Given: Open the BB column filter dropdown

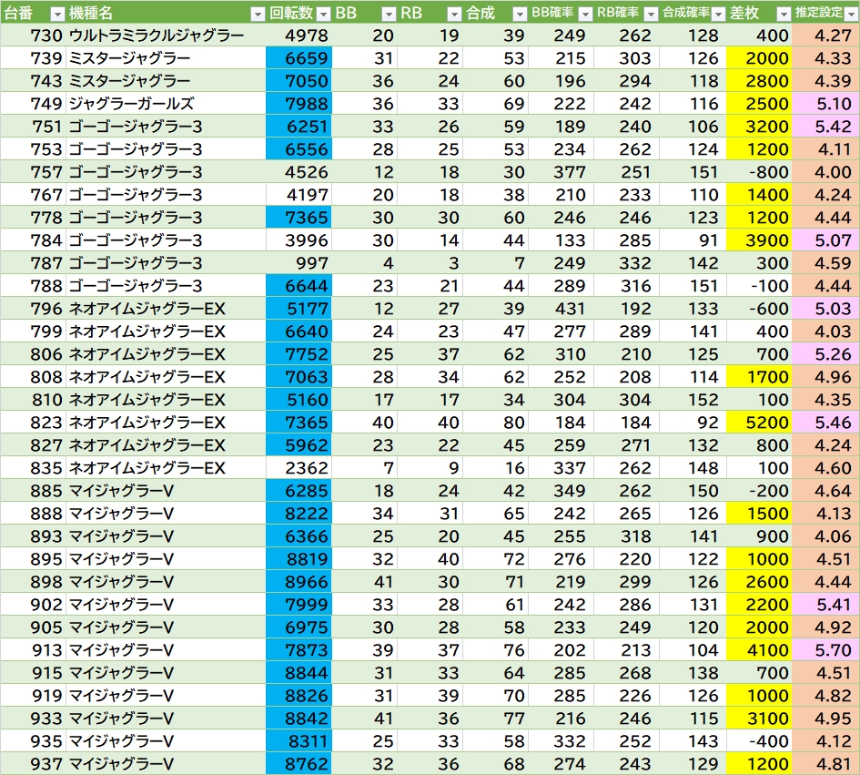Looking at the screenshot, I should coord(388,14).
